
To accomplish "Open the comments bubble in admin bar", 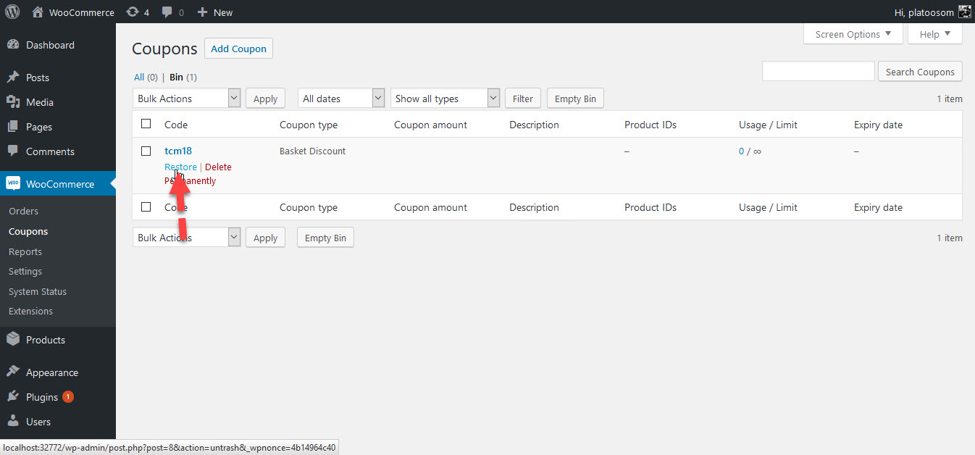I will click(167, 12).
